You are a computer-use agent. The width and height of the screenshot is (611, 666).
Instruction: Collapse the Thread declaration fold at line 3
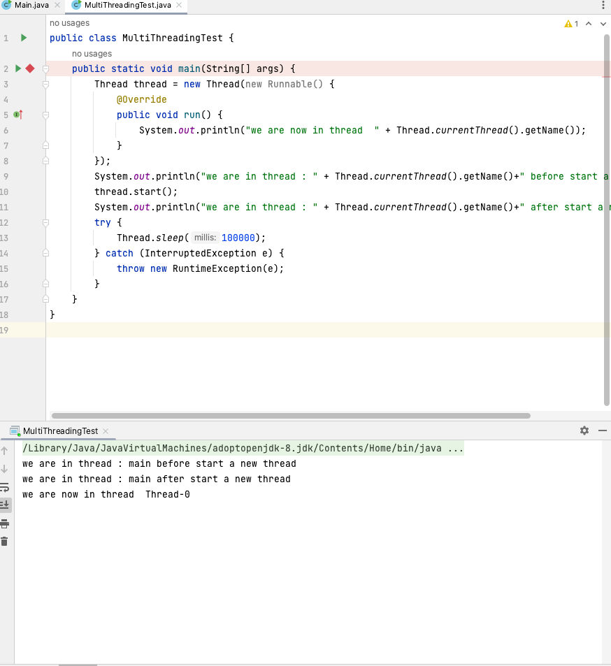click(46, 84)
